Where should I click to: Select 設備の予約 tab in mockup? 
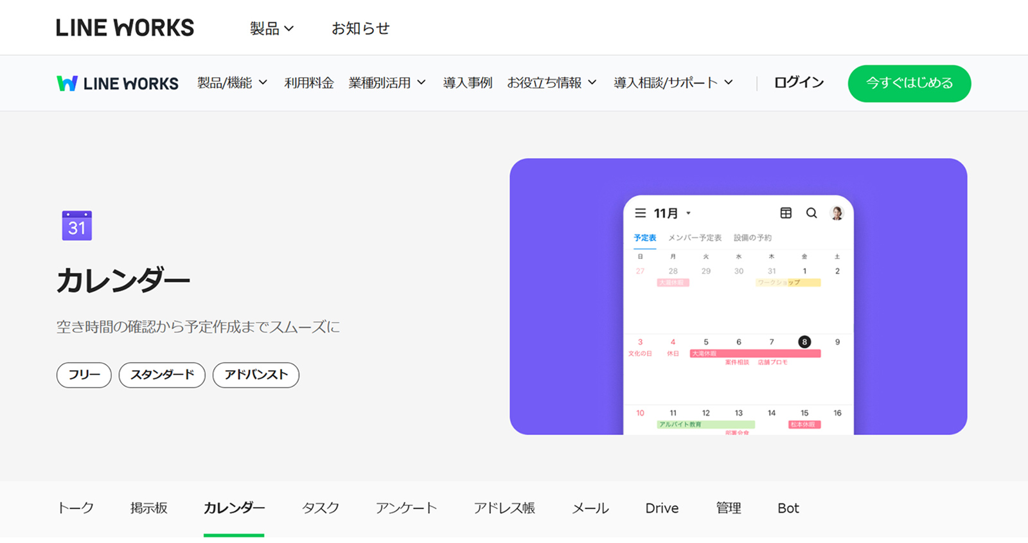pyautogui.click(x=752, y=238)
